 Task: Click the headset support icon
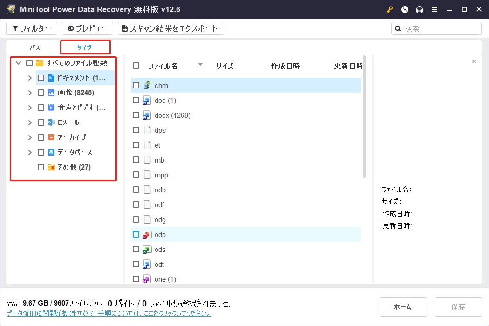419,9
